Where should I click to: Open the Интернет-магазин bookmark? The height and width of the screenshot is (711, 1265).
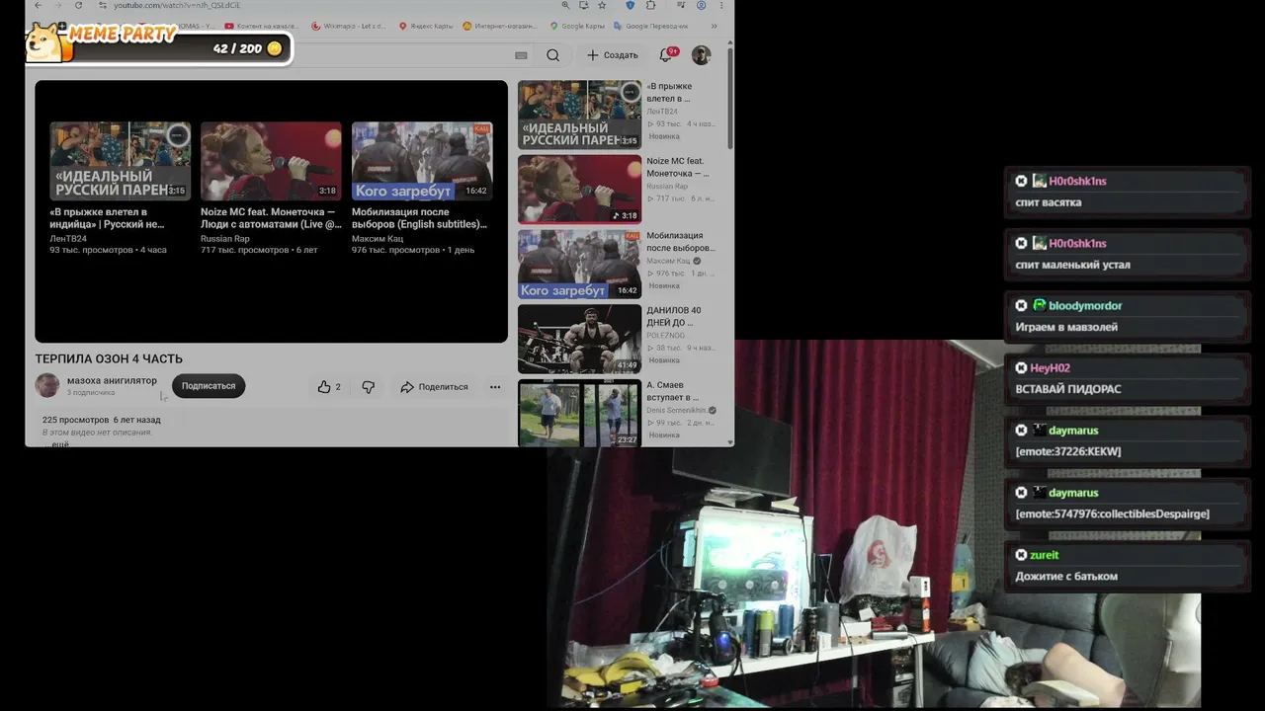pyautogui.click(x=500, y=26)
